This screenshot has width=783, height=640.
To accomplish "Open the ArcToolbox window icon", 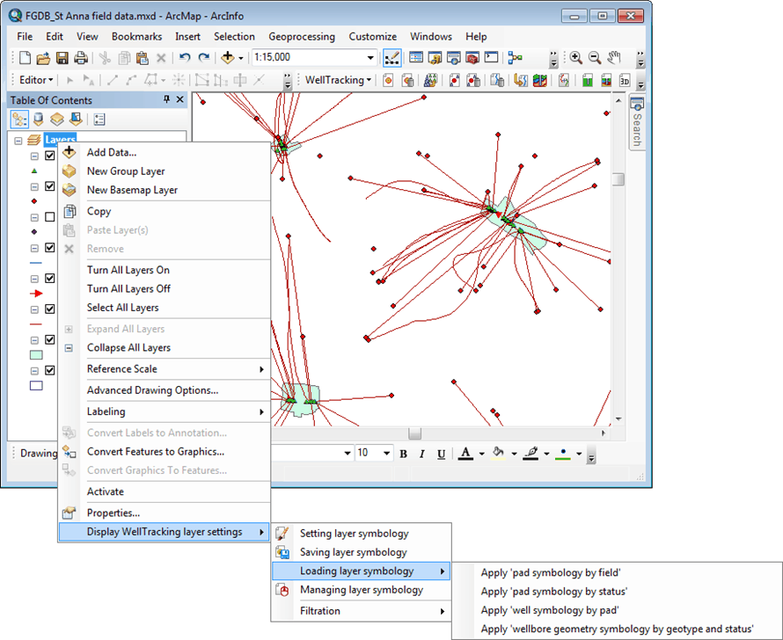I will click(x=473, y=58).
